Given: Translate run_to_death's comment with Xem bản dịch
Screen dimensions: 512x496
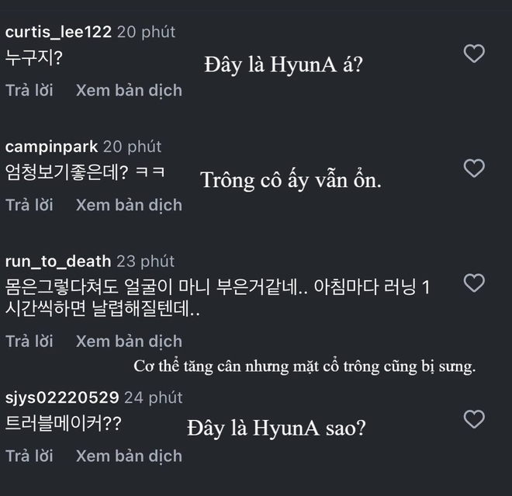Looking at the screenshot, I should 129,341.
